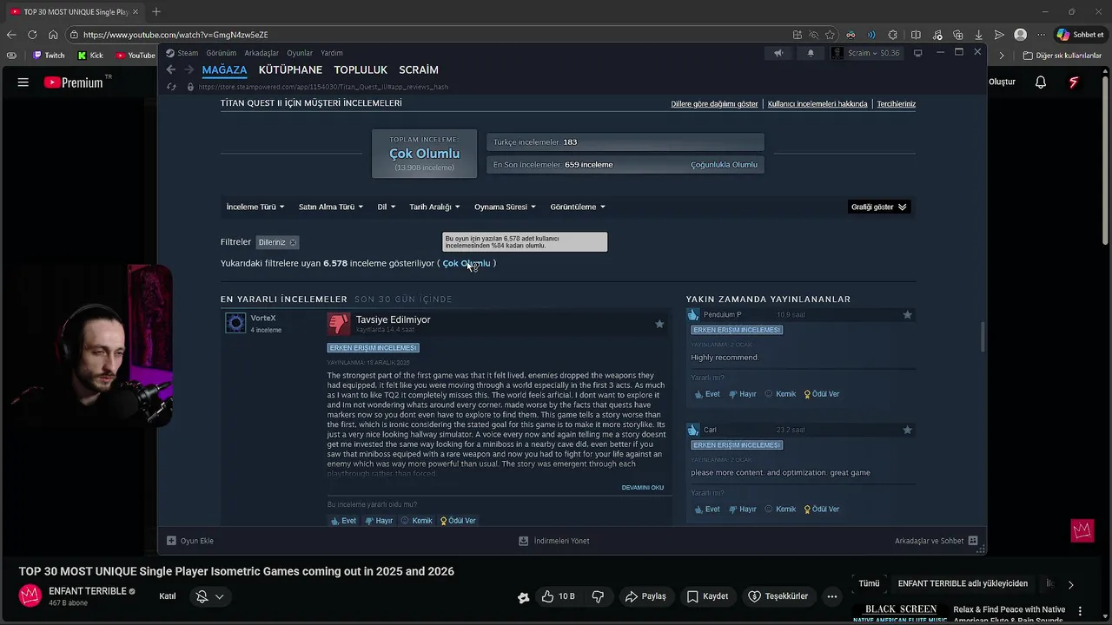Click thumbs-down icon on VorteX review
The image size is (1112, 625).
tap(339, 324)
